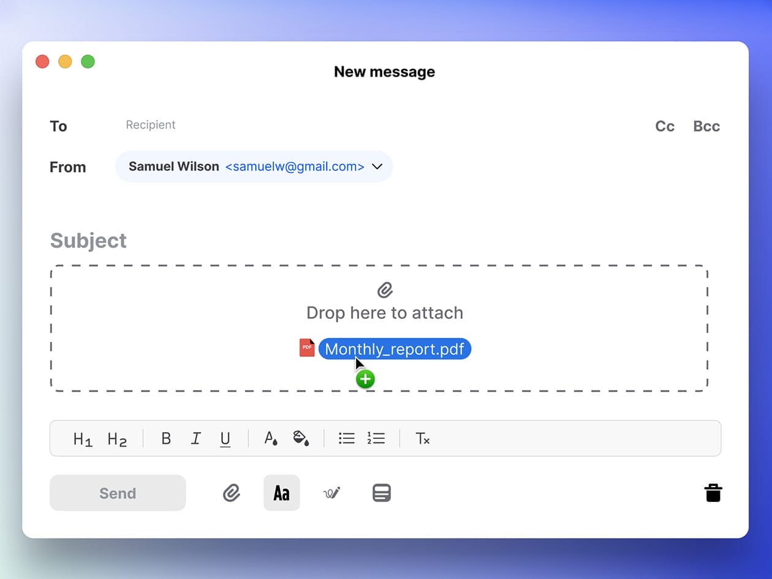This screenshot has height=579, width=772.
Task: Open the background fill color tool
Action: click(x=301, y=439)
